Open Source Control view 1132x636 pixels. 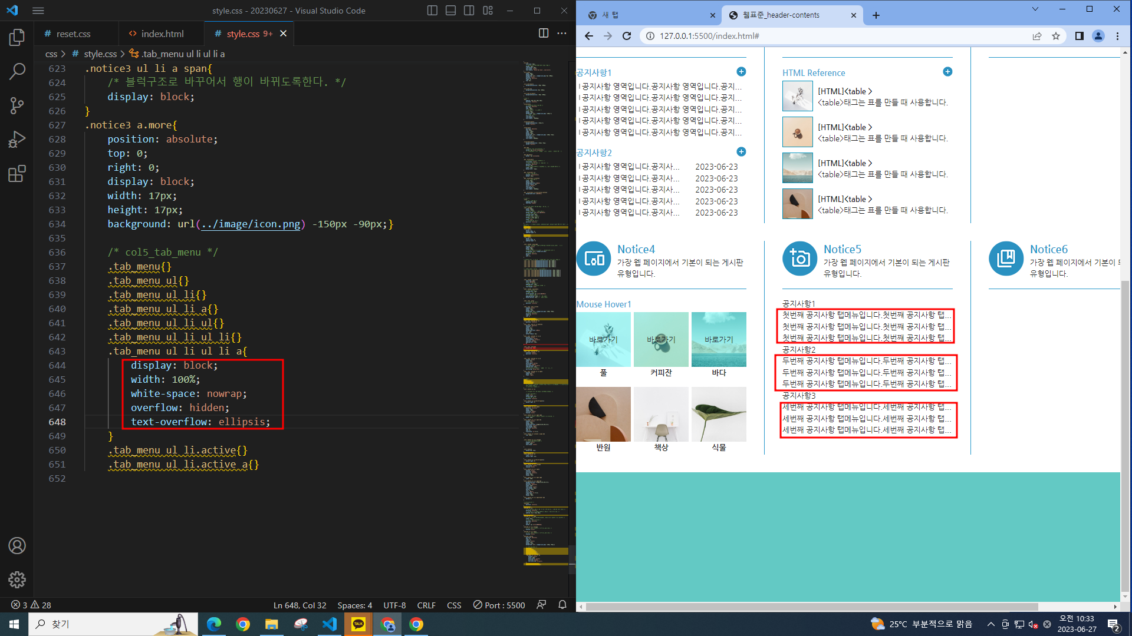(x=17, y=106)
